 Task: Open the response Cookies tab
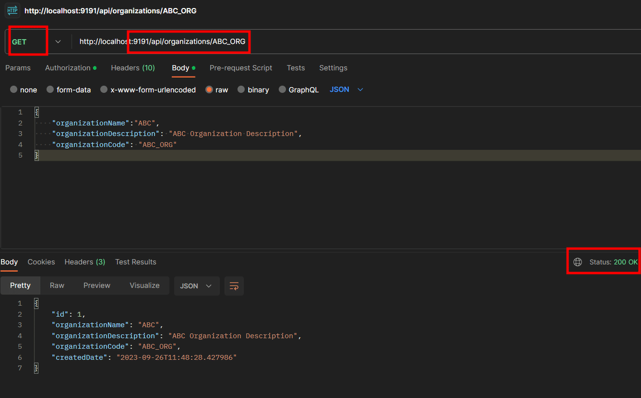point(41,262)
